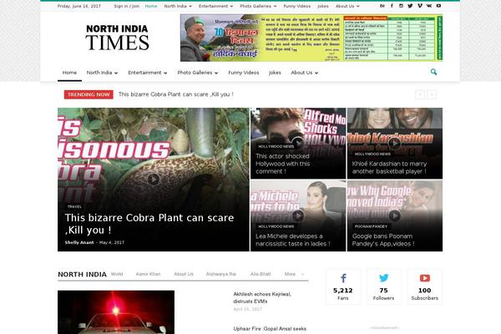Open the red siren car thumbnail
Viewport: 501px width, 334px height.
pyautogui.click(x=116, y=312)
